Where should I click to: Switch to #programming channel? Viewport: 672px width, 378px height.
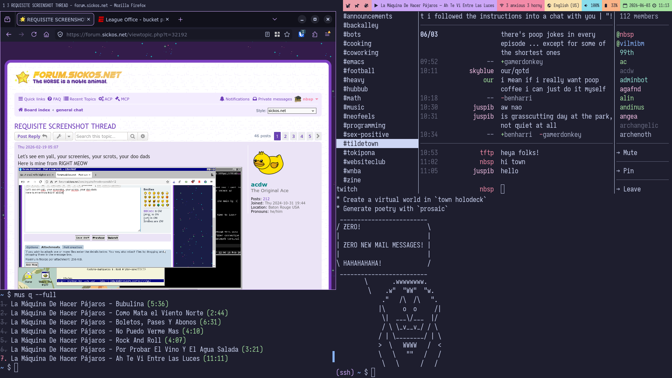[x=364, y=125]
